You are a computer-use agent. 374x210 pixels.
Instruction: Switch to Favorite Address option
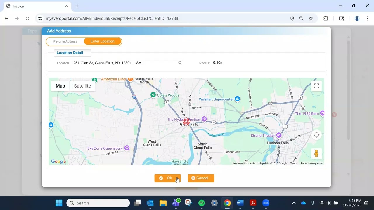65,41
